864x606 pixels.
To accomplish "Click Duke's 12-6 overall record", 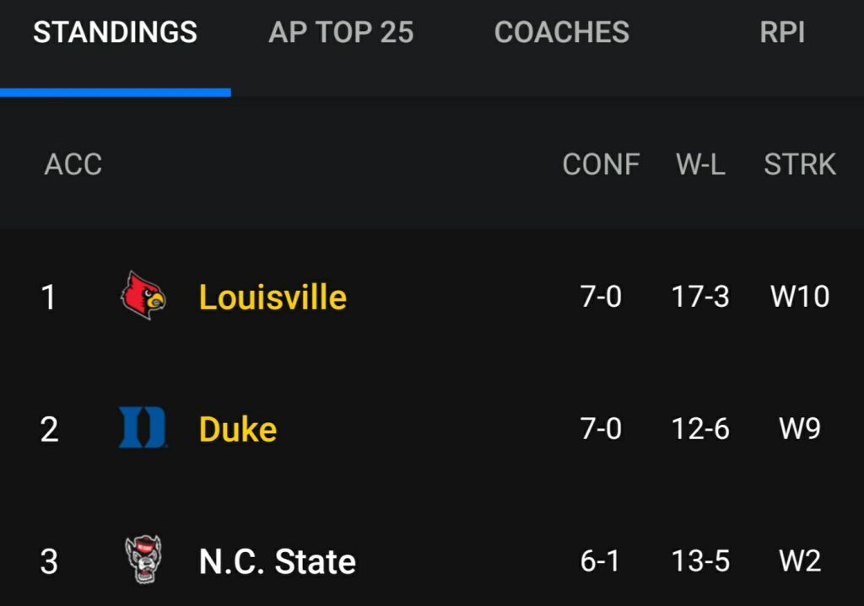I will point(700,429).
